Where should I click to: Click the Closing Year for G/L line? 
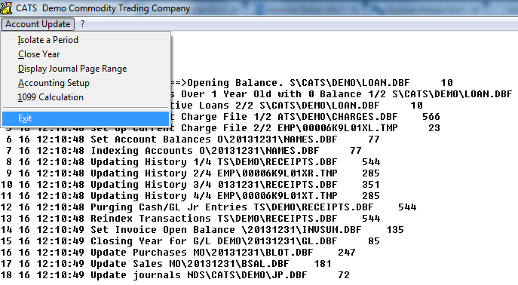[190, 241]
